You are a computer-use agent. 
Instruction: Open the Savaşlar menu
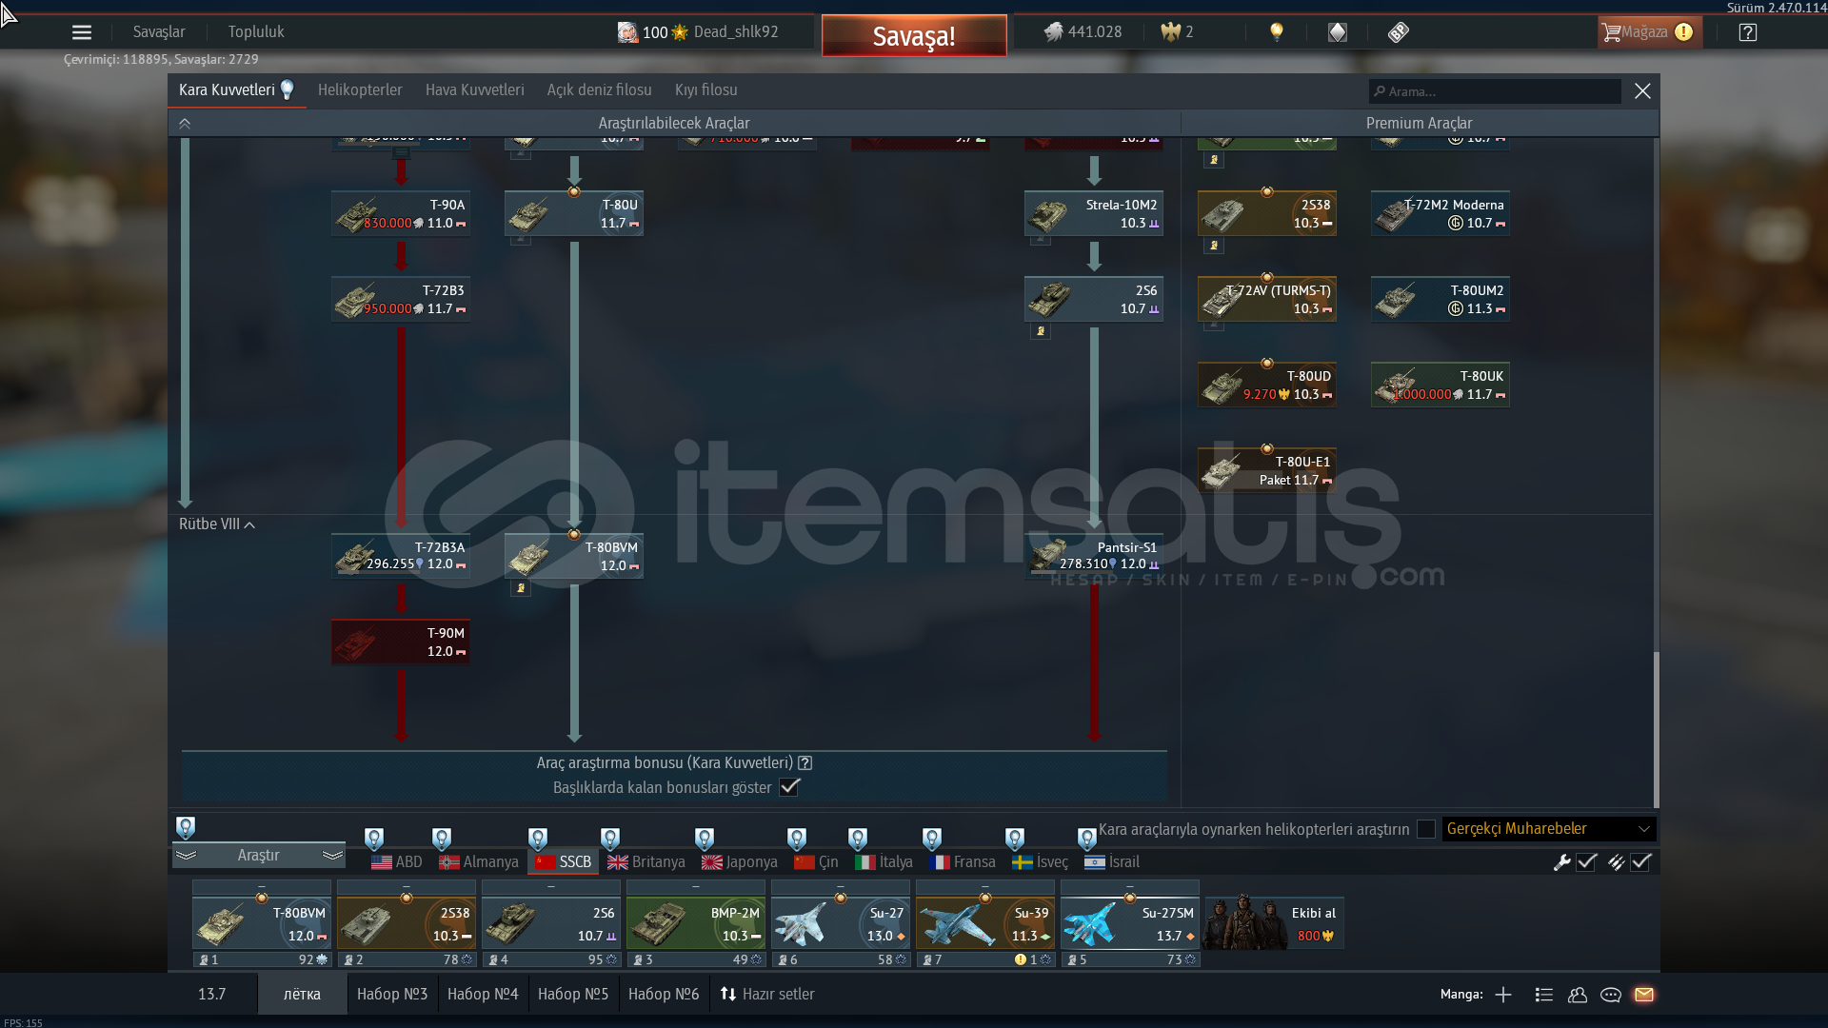click(x=159, y=32)
